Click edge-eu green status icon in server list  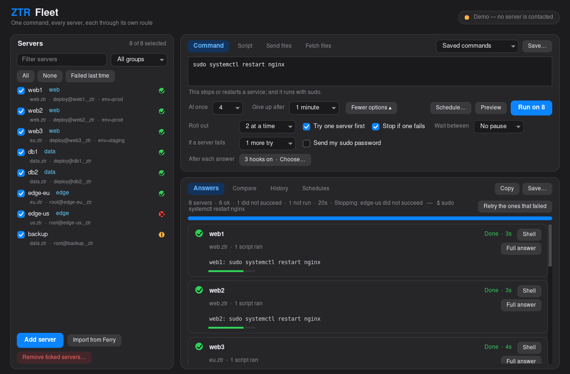(162, 194)
